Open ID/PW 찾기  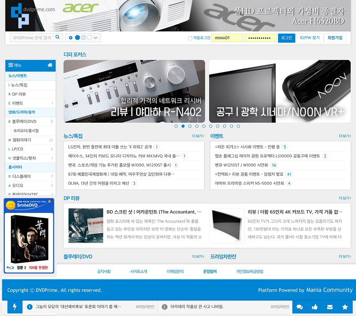310,38
